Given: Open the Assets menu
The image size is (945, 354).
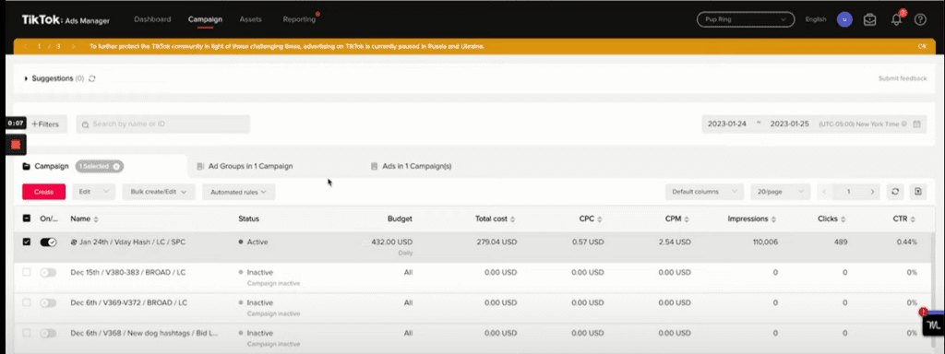Looking at the screenshot, I should pyautogui.click(x=251, y=19).
